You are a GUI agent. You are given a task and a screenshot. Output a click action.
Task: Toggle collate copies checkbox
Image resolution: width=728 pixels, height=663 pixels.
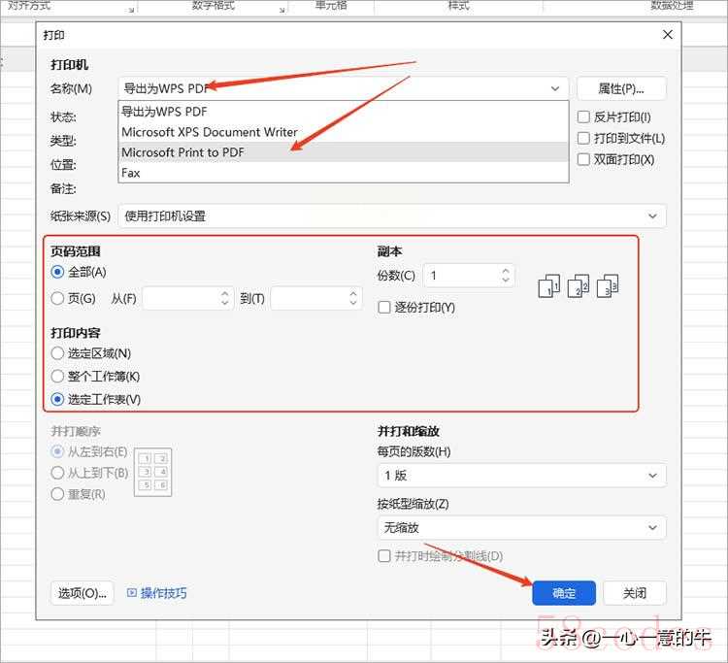(x=384, y=308)
